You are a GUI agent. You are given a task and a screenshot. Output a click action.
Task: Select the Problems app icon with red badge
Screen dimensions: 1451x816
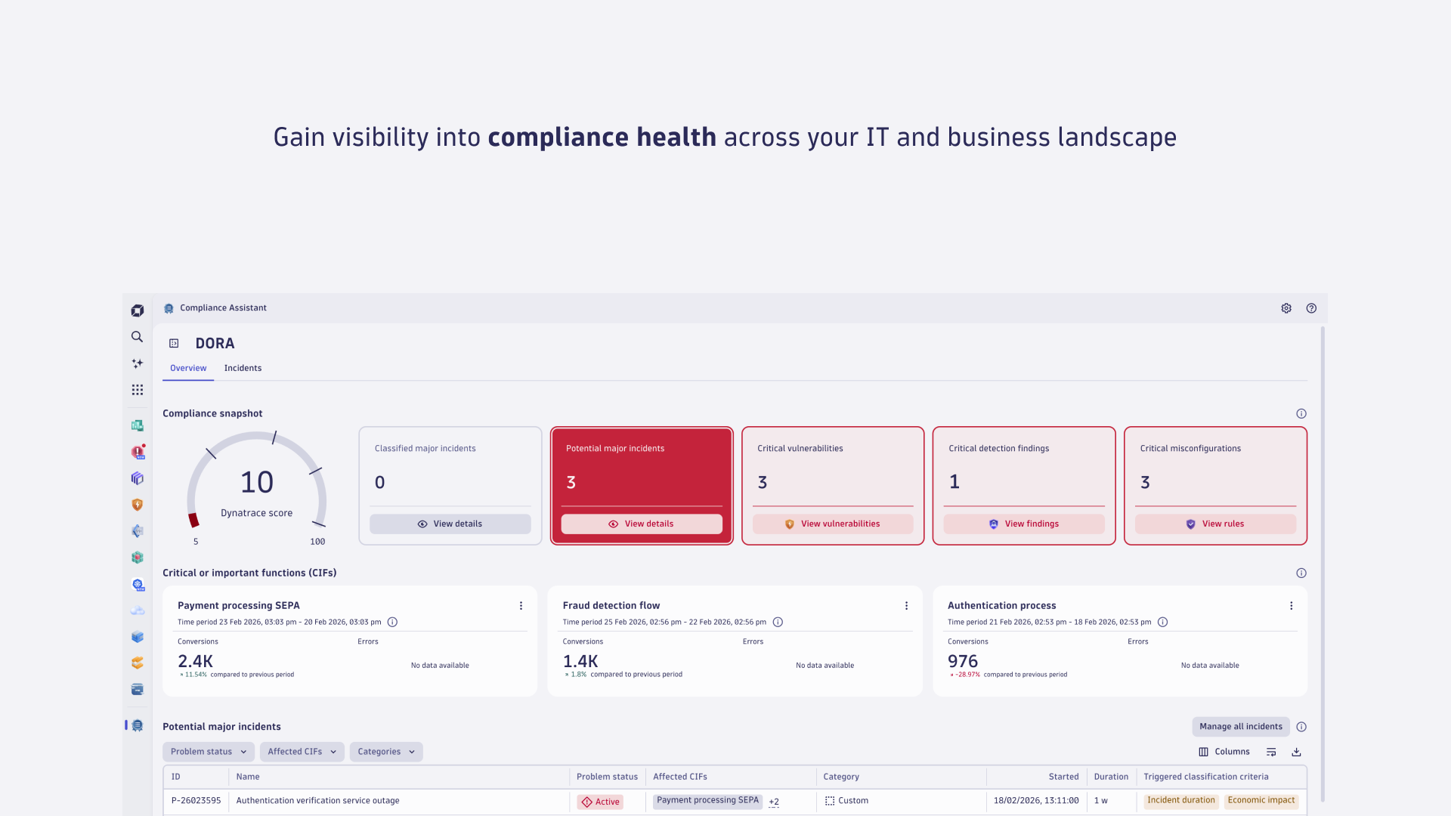tap(137, 451)
